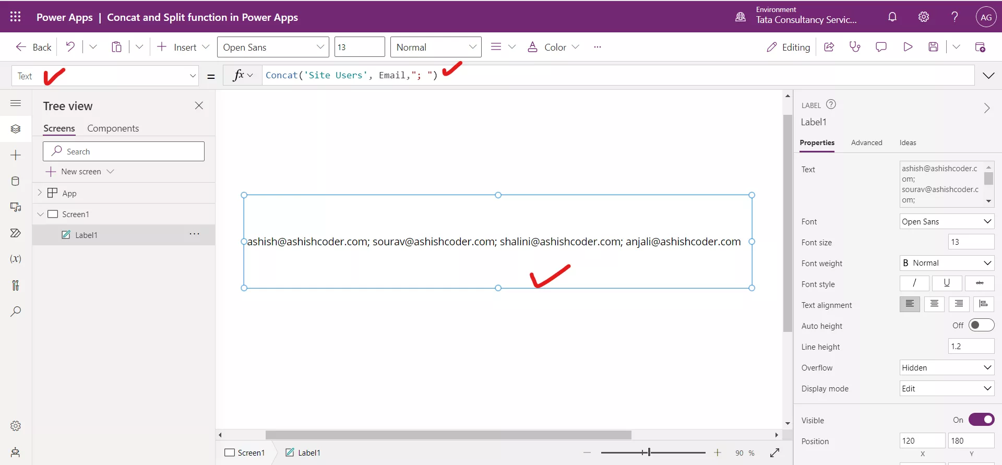Screen dimensions: 1002x465
Task: Click the Back button
Action: 33,47
